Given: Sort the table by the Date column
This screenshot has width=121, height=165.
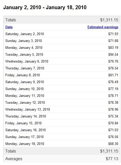Looking at the screenshot, I should tap(9, 27).
